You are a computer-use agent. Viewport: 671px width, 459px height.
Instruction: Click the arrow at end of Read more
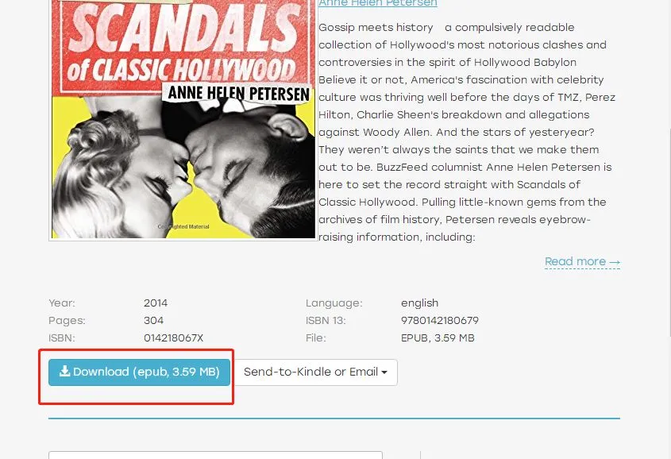pos(615,261)
